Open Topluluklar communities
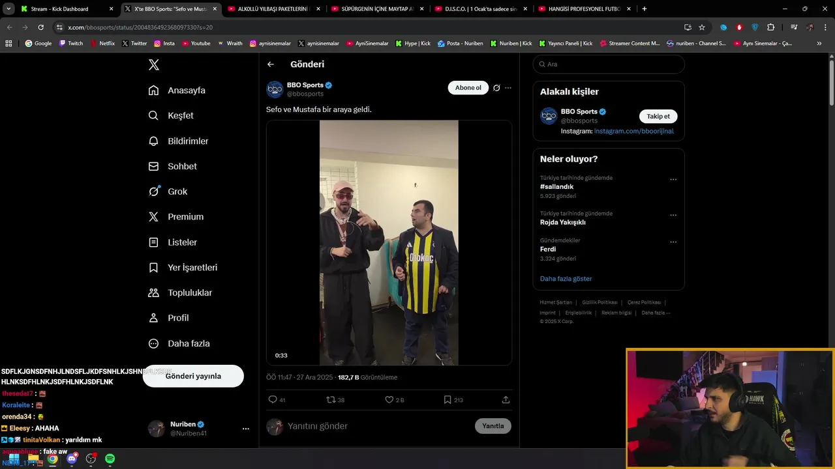The image size is (835, 469). 180,292
